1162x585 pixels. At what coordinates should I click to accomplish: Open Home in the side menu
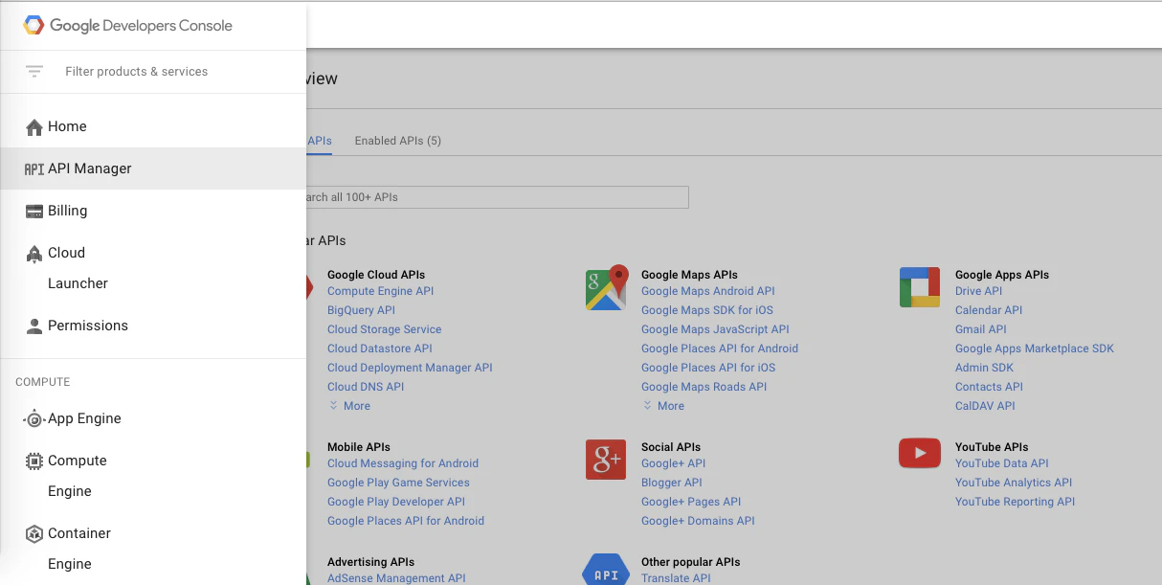point(153,126)
